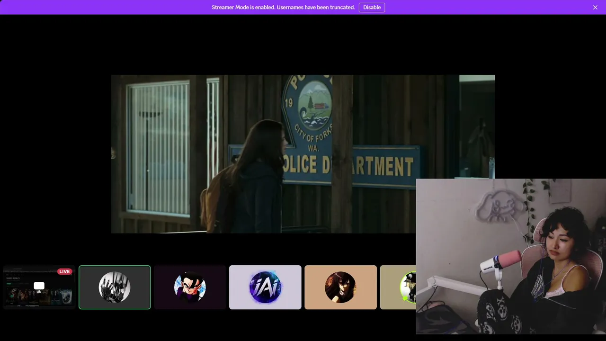Dismiss the Streamer Mode banner
The width and height of the screenshot is (606, 341).
point(595,7)
